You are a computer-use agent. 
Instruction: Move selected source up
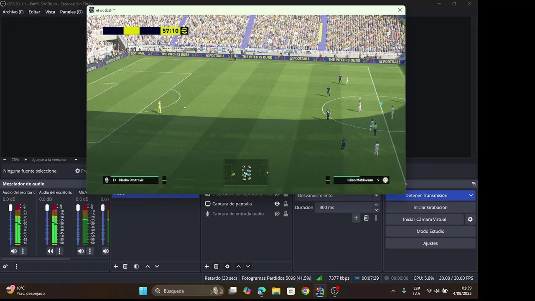point(238,266)
